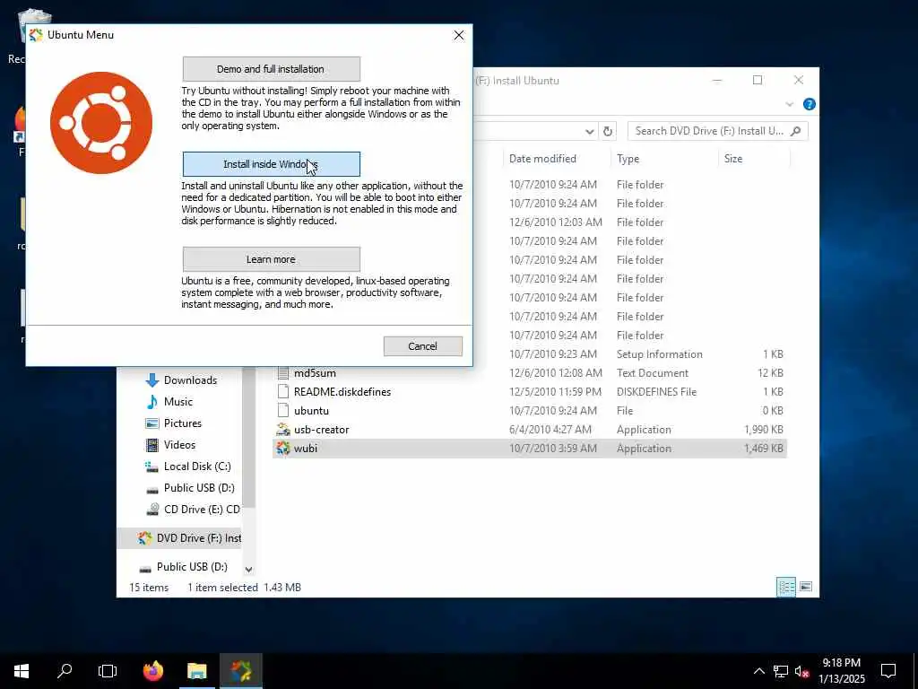
Task: Show hidden system tray icons
Action: [x=758, y=671]
